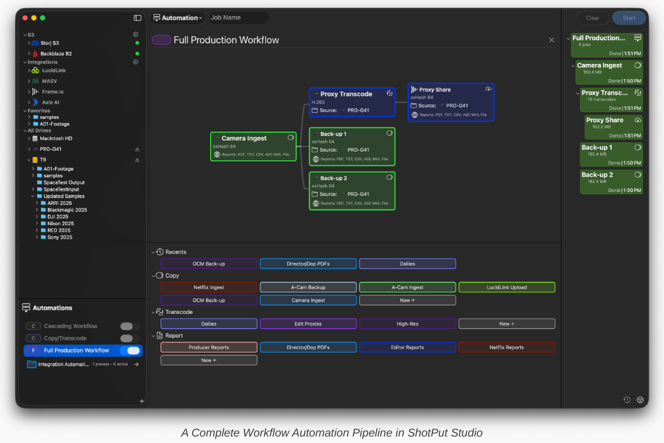The height and width of the screenshot is (443, 664).
Task: Click the Proxy Share cloud upload icon
Action: 488,89
